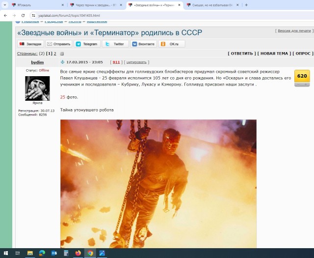Reload the current page
Viewport: 314px width, 258px height.
[x=23, y=15]
